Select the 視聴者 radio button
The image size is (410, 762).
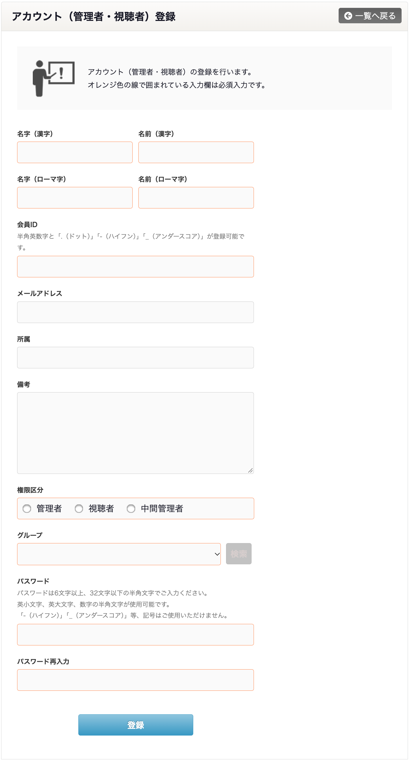[79, 508]
